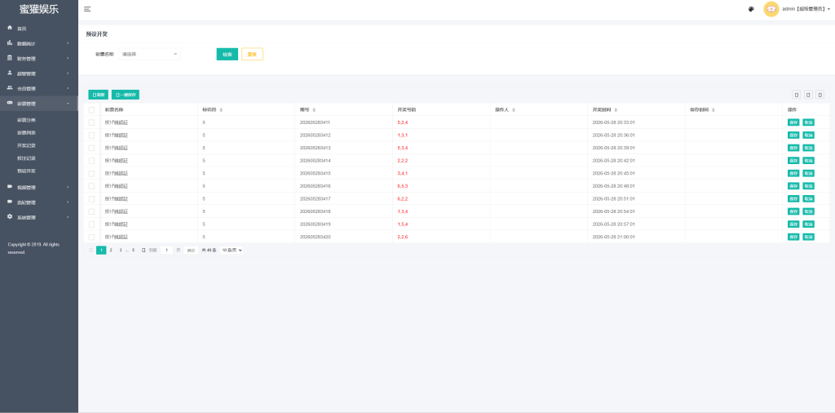Image resolution: width=835 pixels, height=413 pixels.
Task: Sort table by 开奖时间 column arrows
Action: tap(616, 109)
